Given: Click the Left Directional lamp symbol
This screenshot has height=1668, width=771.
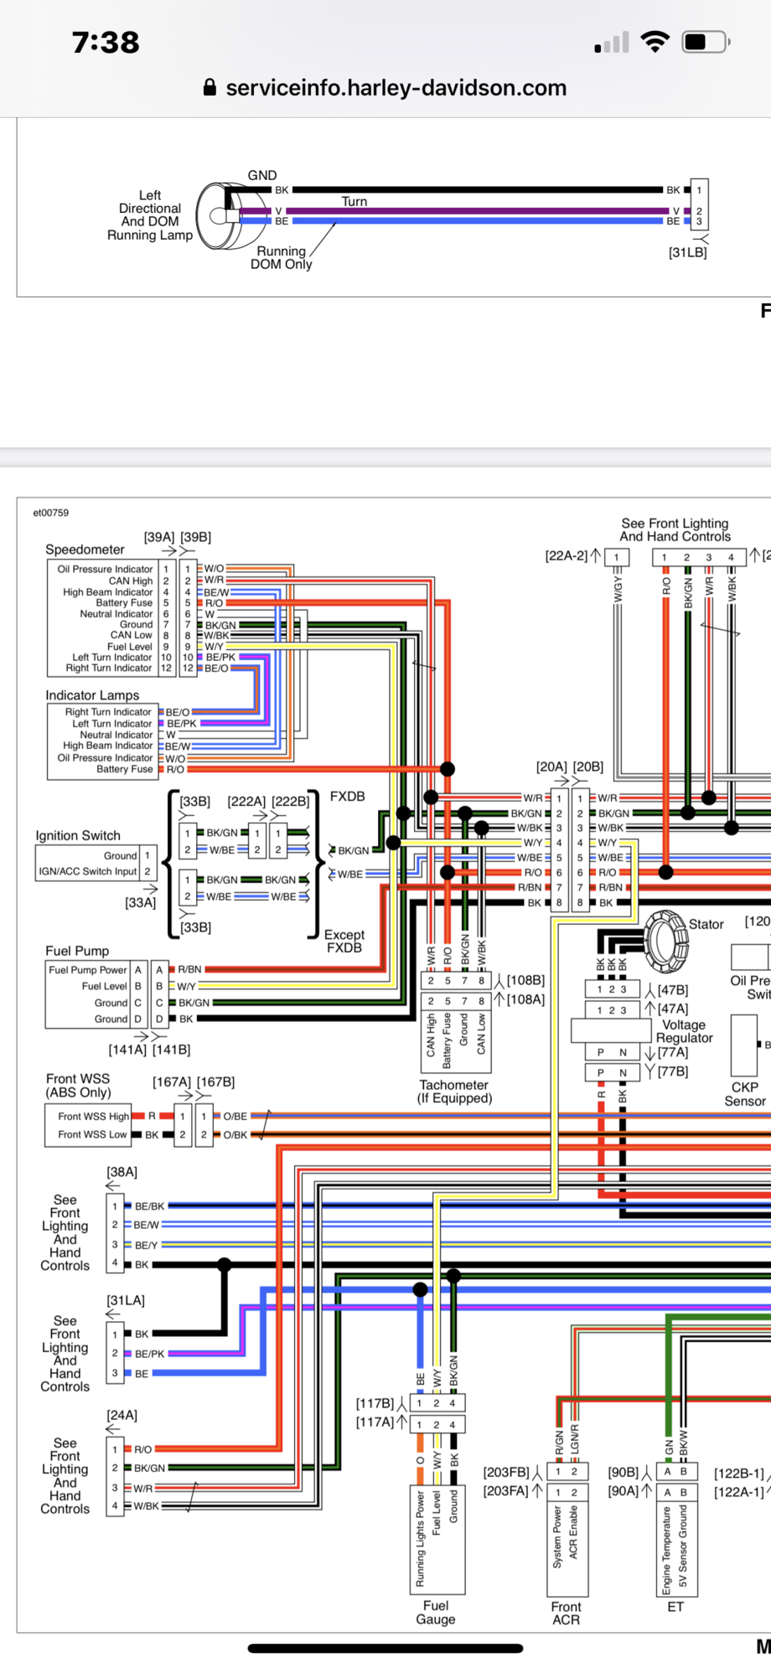Looking at the screenshot, I should tap(221, 215).
